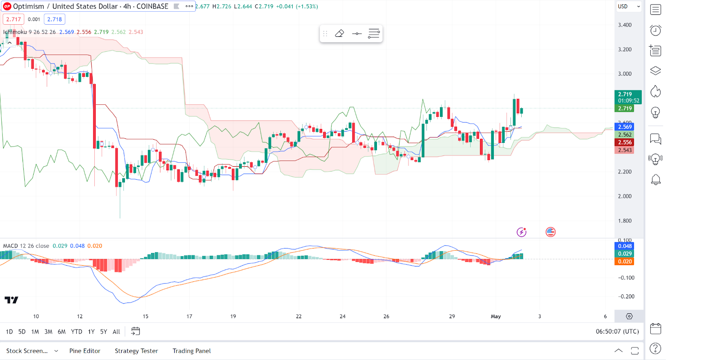Open the watchlist panel icon

coord(656,9)
